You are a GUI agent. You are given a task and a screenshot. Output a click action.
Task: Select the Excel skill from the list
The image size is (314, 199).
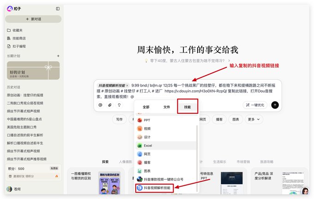[166, 146]
